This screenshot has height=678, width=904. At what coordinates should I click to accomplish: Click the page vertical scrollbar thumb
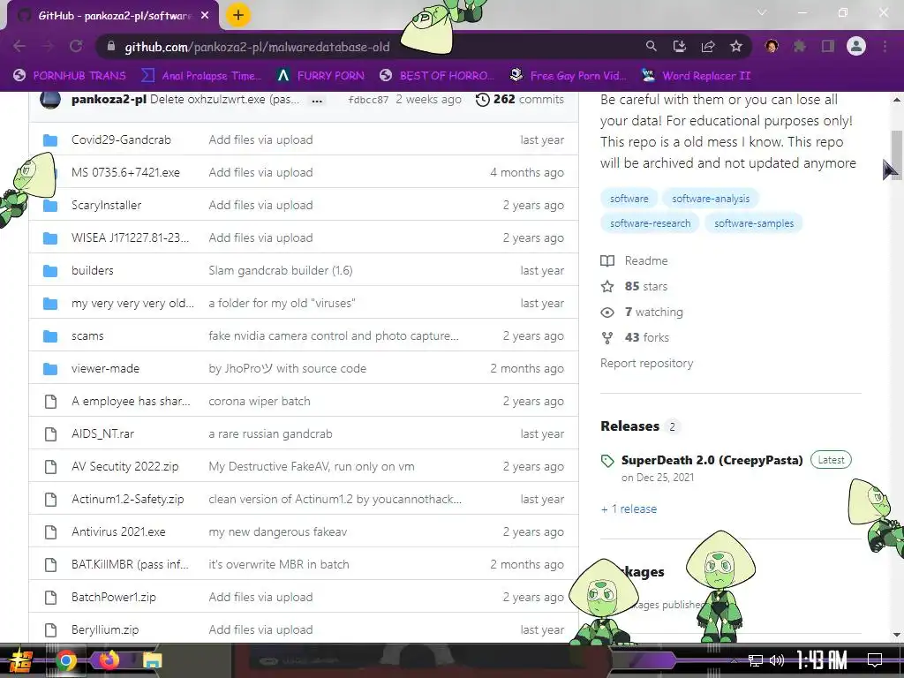point(897,154)
